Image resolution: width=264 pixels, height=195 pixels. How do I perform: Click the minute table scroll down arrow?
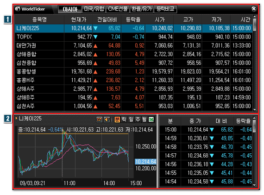(254, 185)
